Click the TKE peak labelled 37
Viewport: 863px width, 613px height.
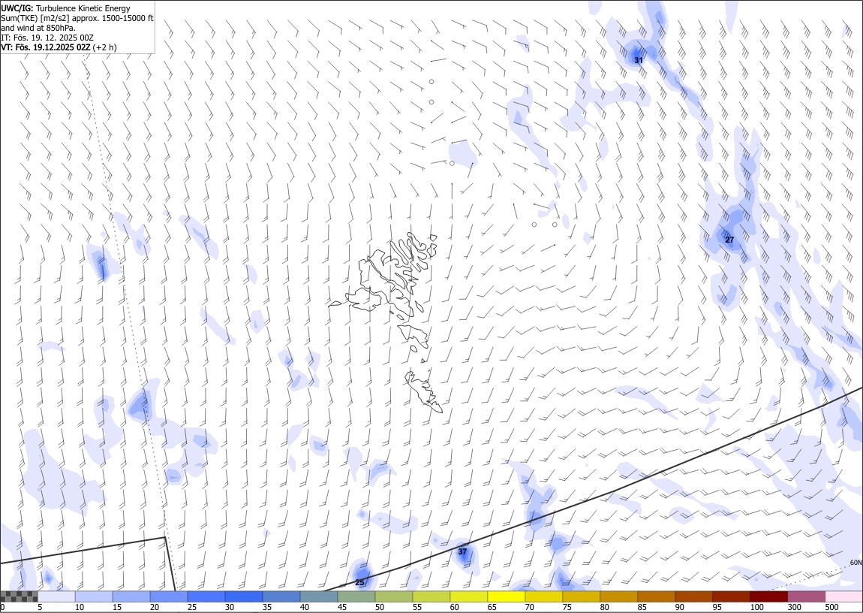coord(462,551)
